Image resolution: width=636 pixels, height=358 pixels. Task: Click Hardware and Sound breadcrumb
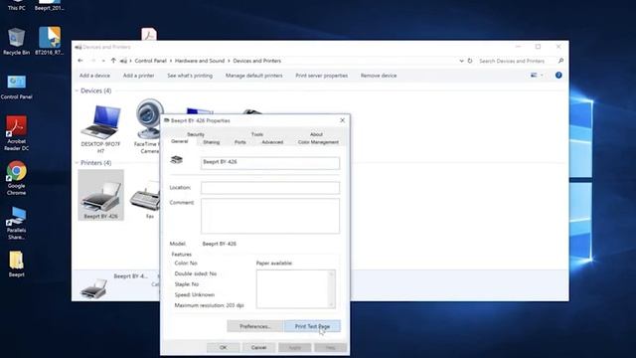click(200, 61)
